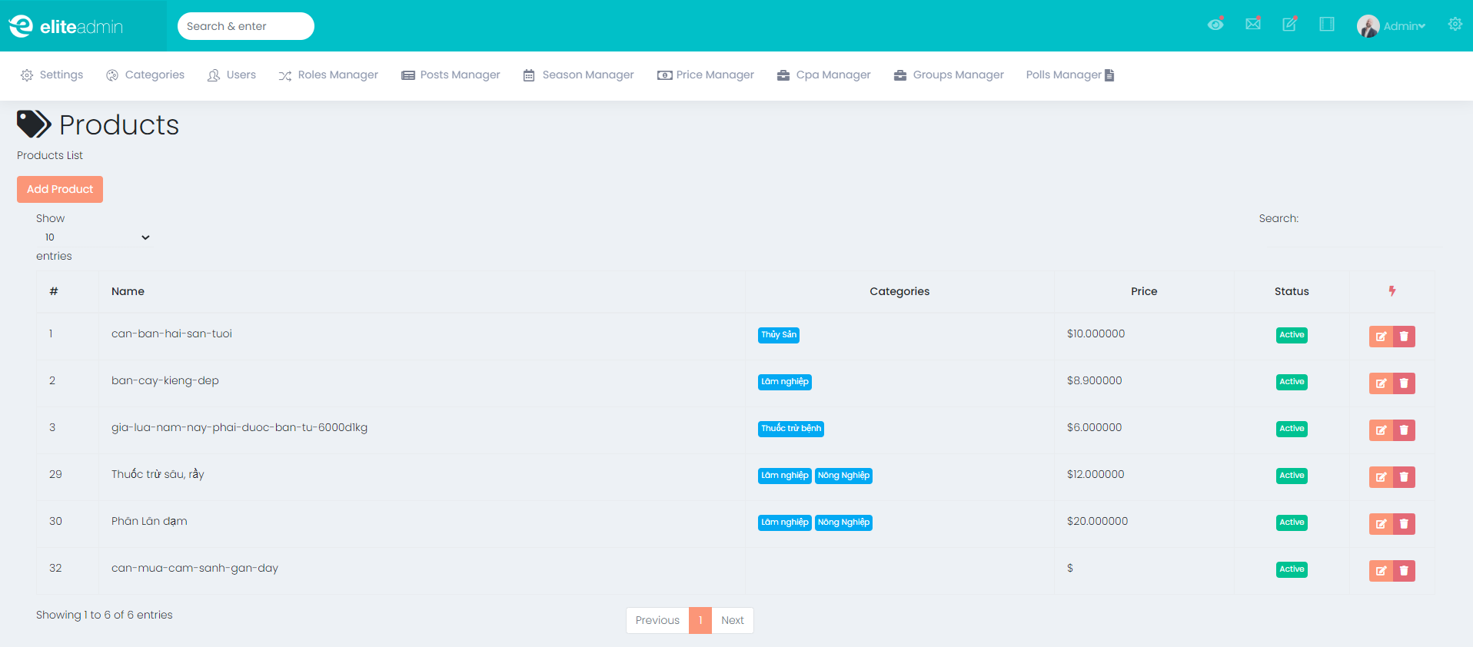
Task: Sort by Price column header
Action: tap(1144, 291)
